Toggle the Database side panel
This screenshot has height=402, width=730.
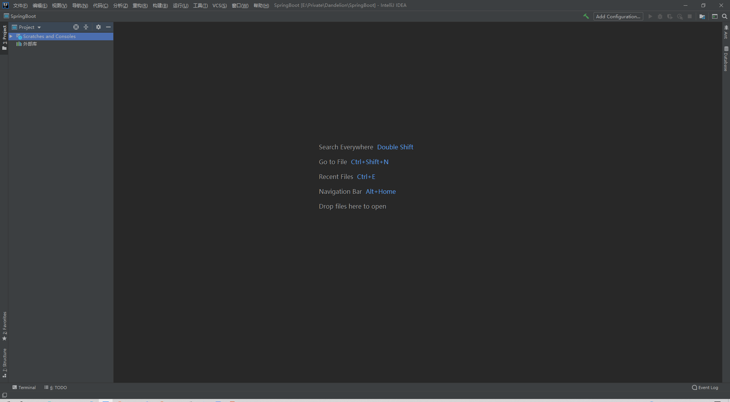pos(726,59)
